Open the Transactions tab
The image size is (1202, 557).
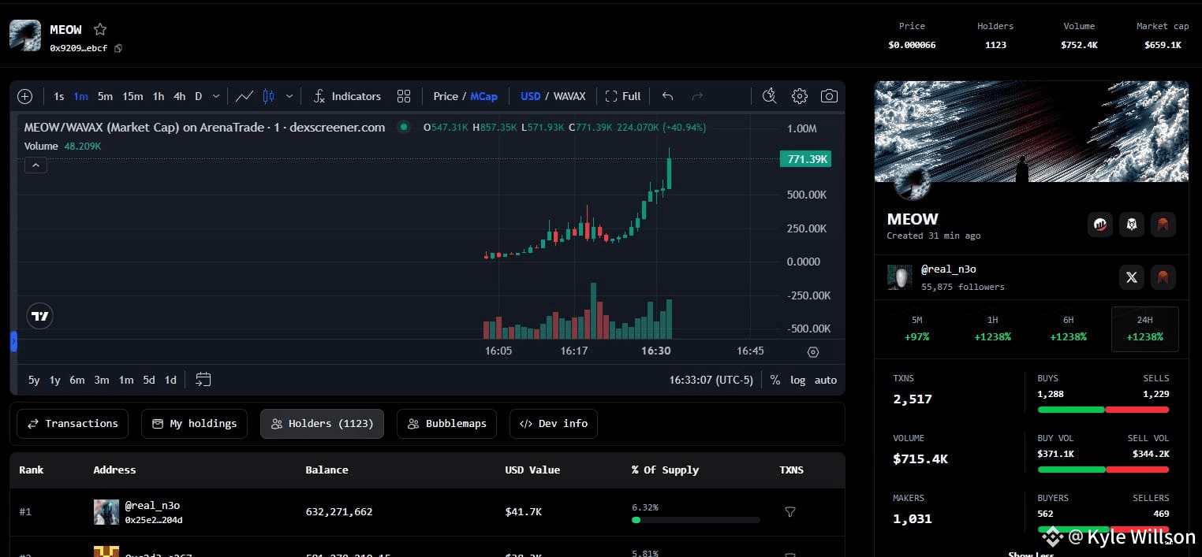tap(73, 424)
